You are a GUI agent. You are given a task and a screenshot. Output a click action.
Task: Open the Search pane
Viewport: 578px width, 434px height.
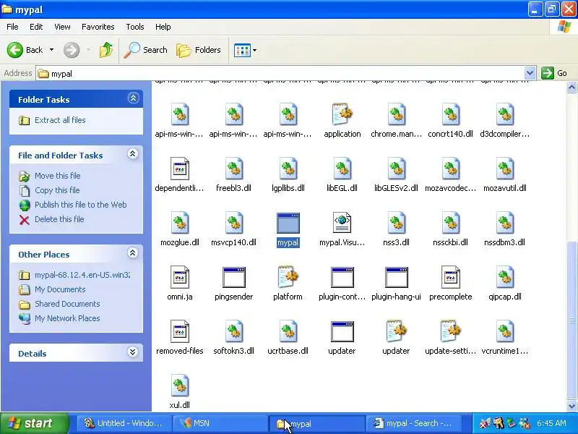(146, 50)
